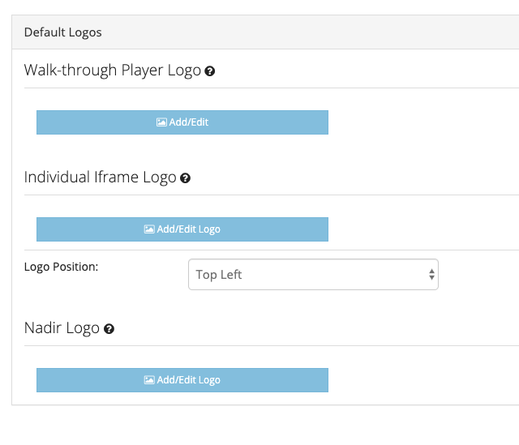
Task: Click the Top Left selected value
Action: point(219,275)
